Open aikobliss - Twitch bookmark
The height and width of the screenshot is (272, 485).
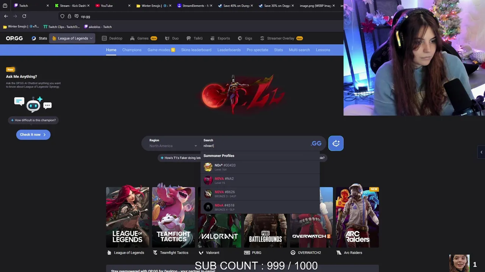pos(98,27)
